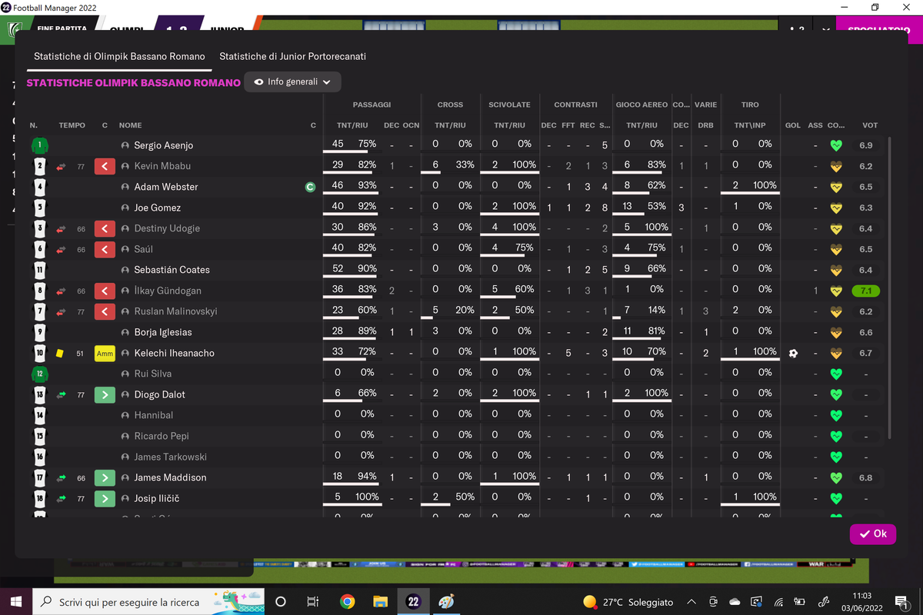Click the SCIVOLATE group header

tap(509, 105)
